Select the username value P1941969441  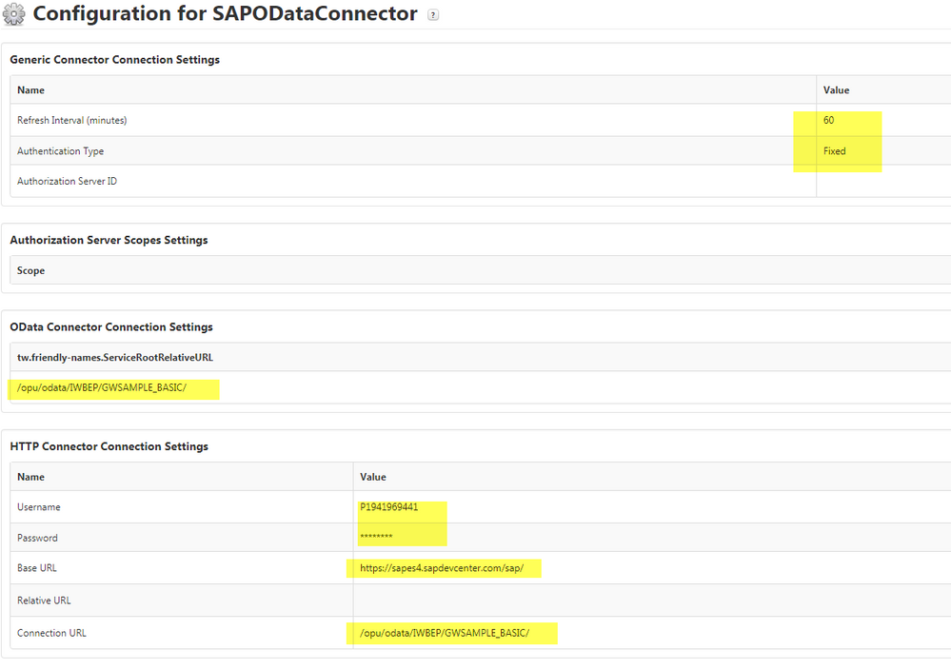click(388, 507)
